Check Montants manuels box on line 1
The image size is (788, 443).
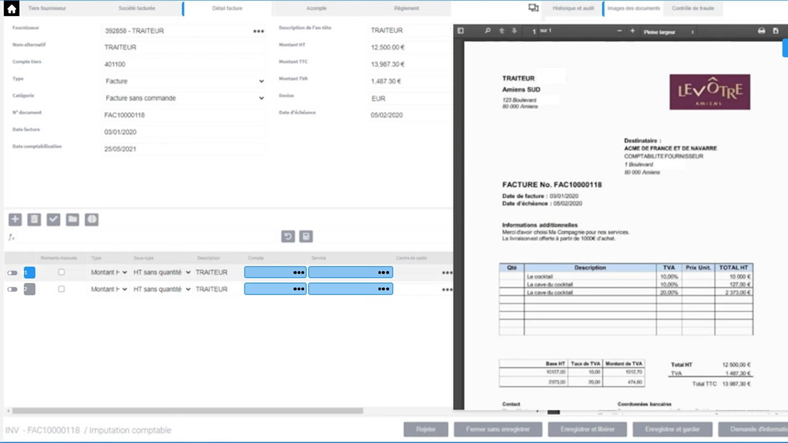[61, 272]
